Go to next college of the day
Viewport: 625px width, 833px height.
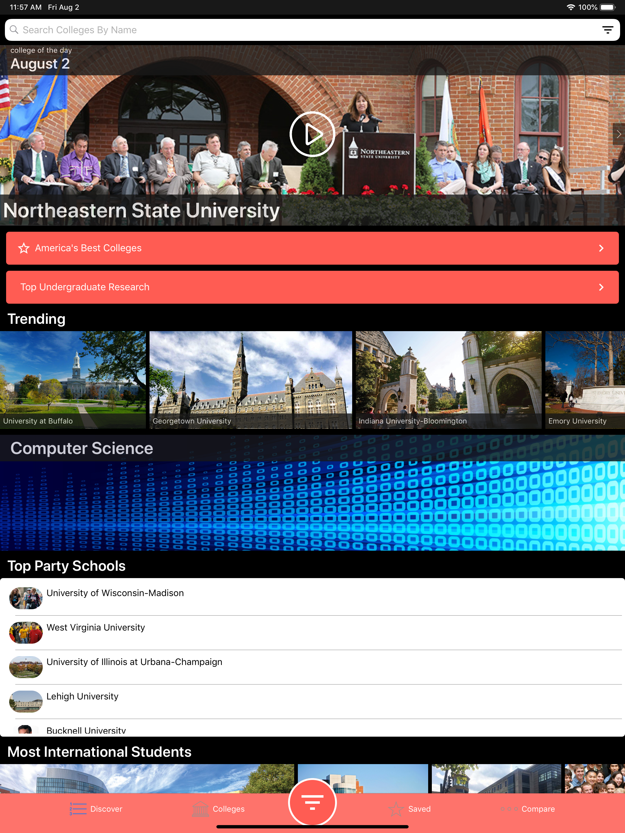pos(619,134)
